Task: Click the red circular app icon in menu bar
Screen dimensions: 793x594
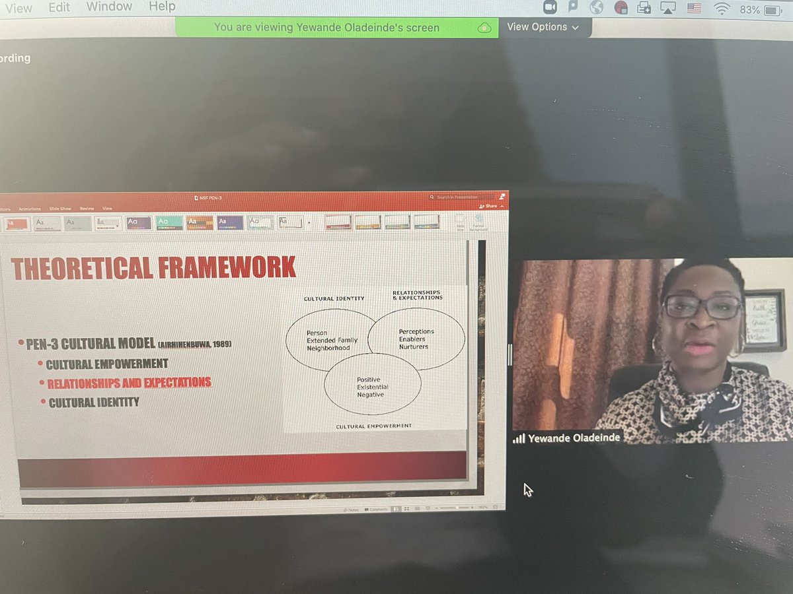Action: coord(621,8)
